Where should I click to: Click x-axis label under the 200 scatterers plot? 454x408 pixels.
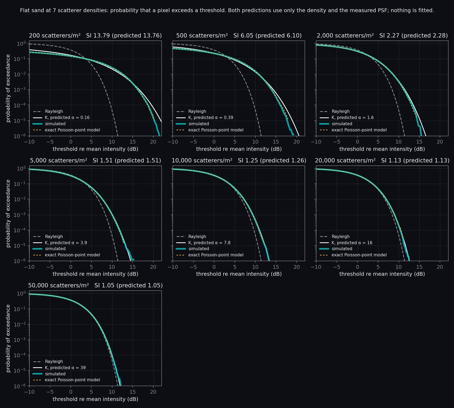click(95, 149)
